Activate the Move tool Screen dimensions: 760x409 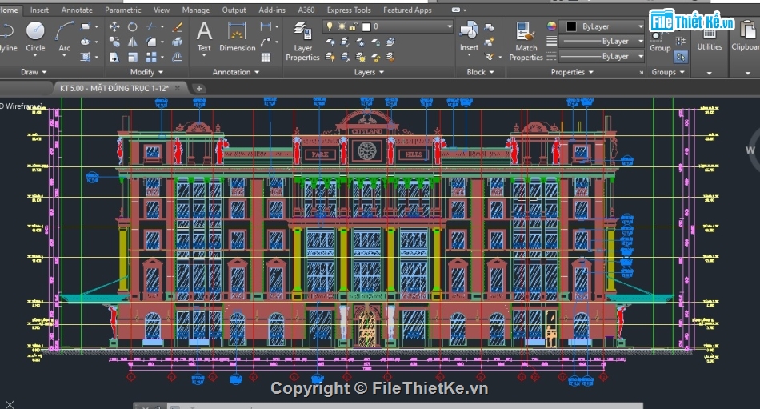(x=114, y=26)
